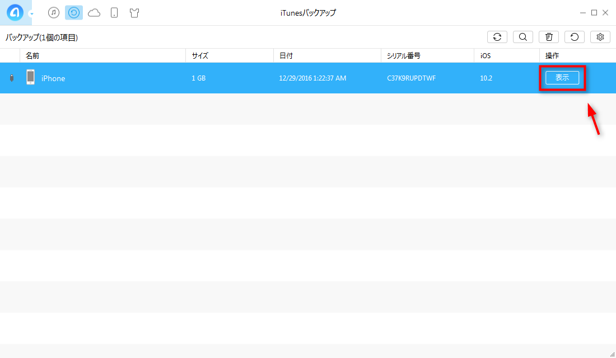Click the restore circular arrow button
The width and height of the screenshot is (616, 358).
[575, 37]
